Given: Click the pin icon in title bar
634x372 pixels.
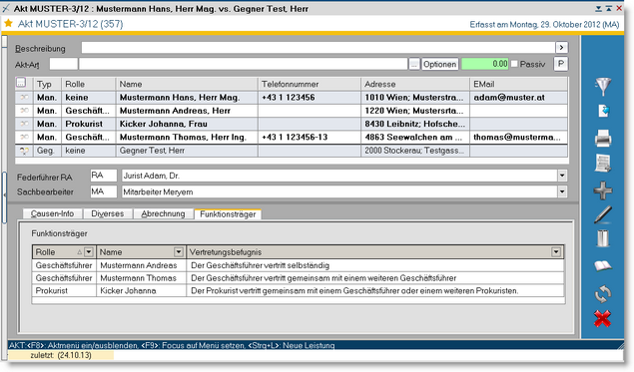Looking at the screenshot, I should coord(6,8).
